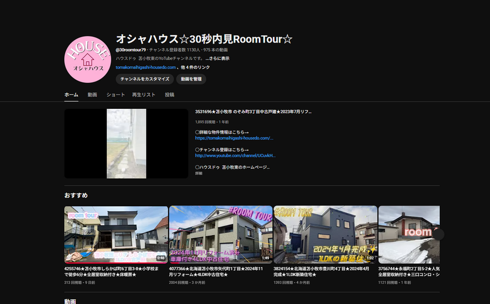This screenshot has width=490, height=304.
Task: Open the 矢代町1丁目 4LDK video thumbnail
Action: tap(220, 234)
